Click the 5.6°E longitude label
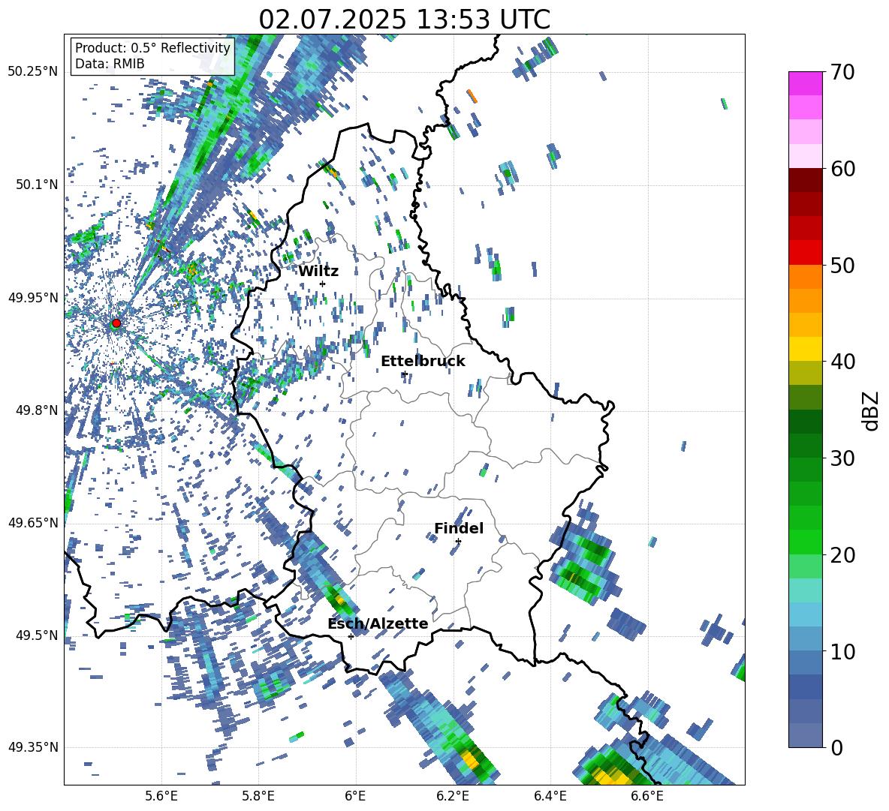 (x=161, y=796)
